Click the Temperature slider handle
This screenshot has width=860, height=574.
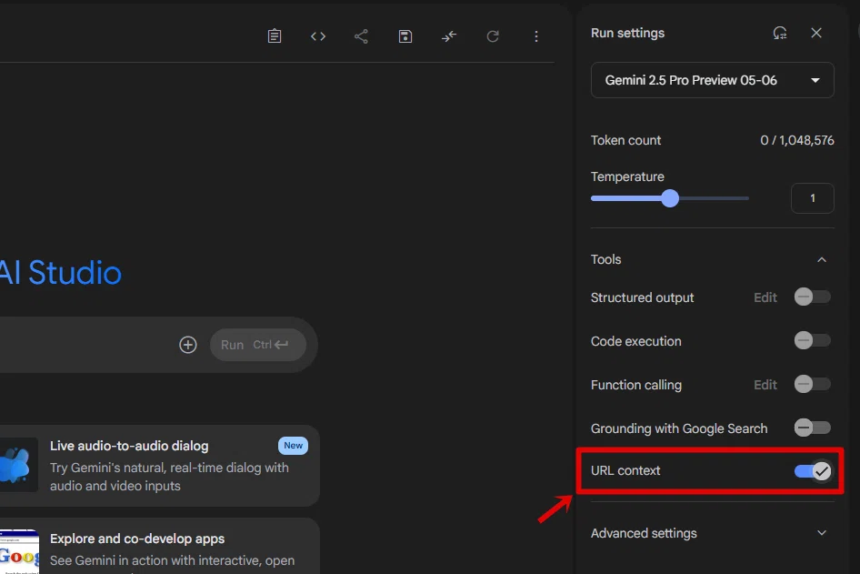(670, 198)
